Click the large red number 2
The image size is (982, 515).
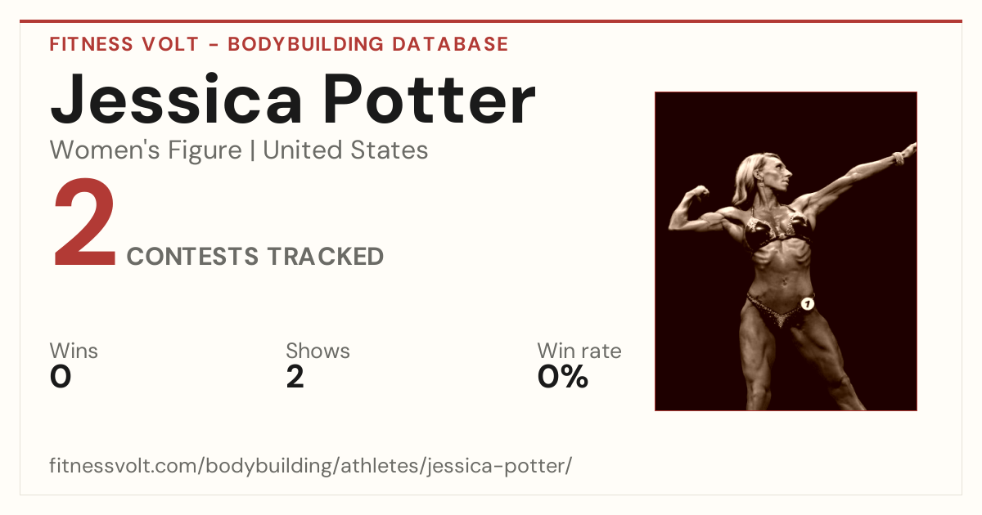pos(85,225)
